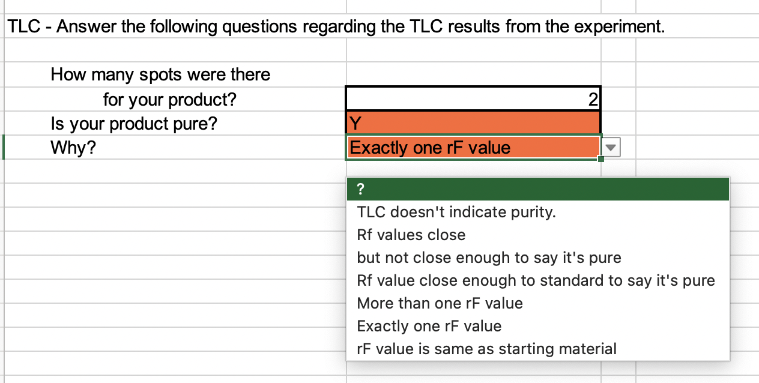Select the "?" header row of the dropdown
The width and height of the screenshot is (759, 383).
pos(420,189)
